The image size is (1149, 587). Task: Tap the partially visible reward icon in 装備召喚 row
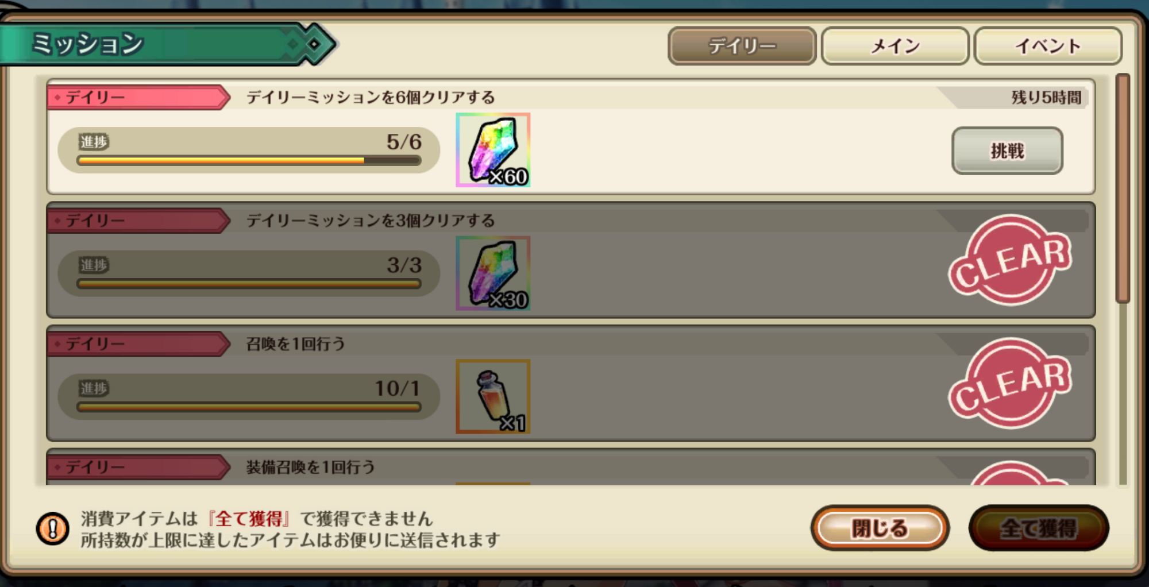pyautogui.click(x=493, y=484)
